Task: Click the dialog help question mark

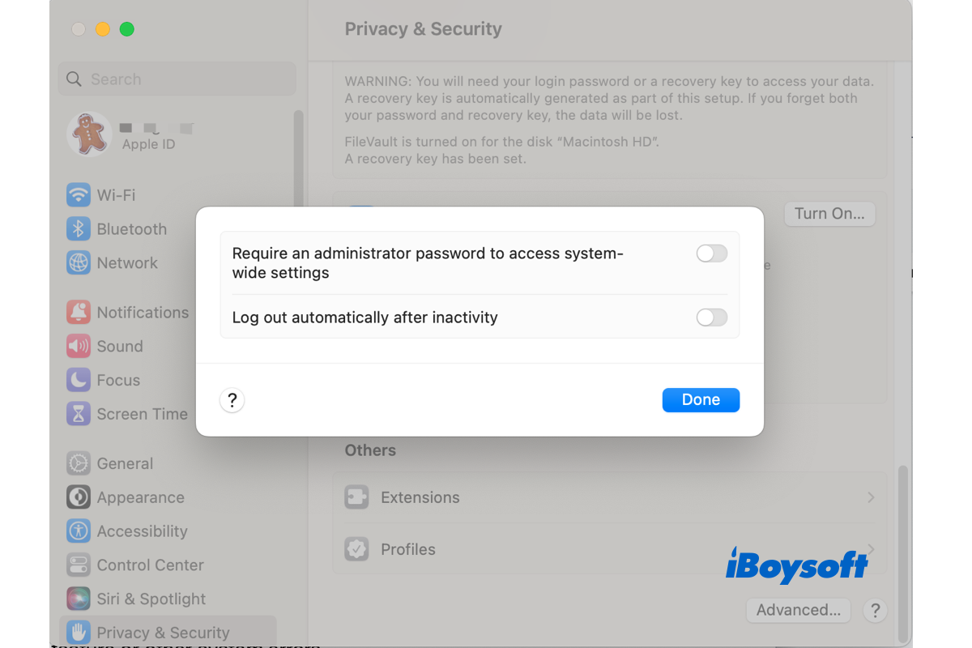Action: (x=232, y=400)
